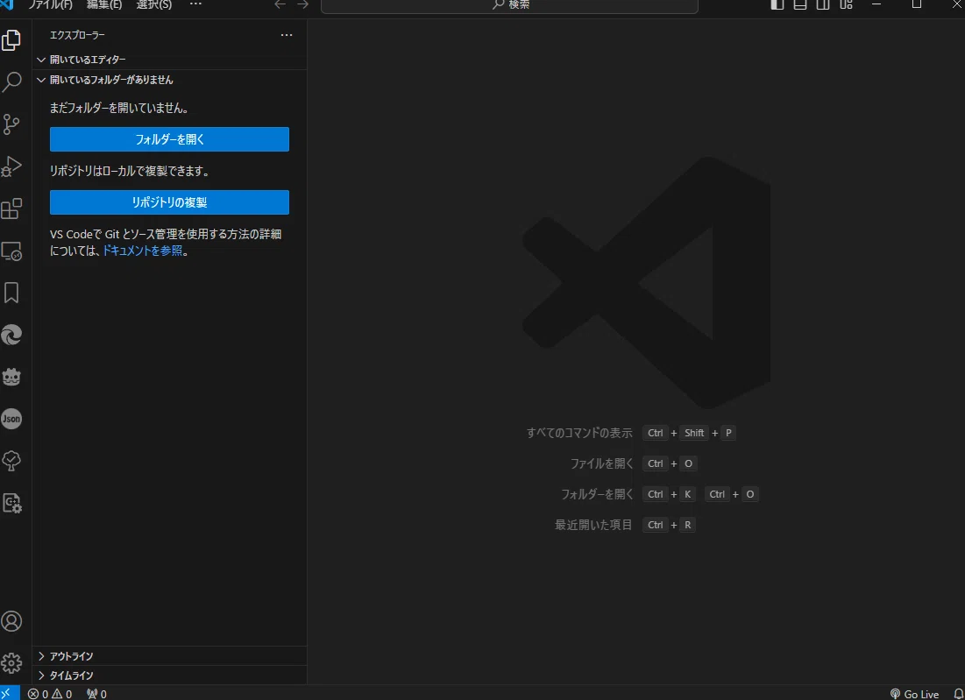This screenshot has height=700, width=965.
Task: Click the forwarded ports indicator showing 0
Action: [96, 694]
